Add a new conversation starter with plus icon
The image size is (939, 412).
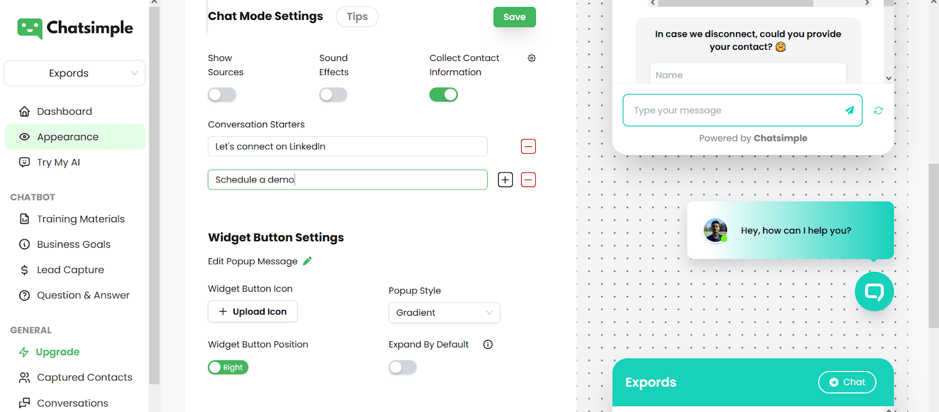505,180
